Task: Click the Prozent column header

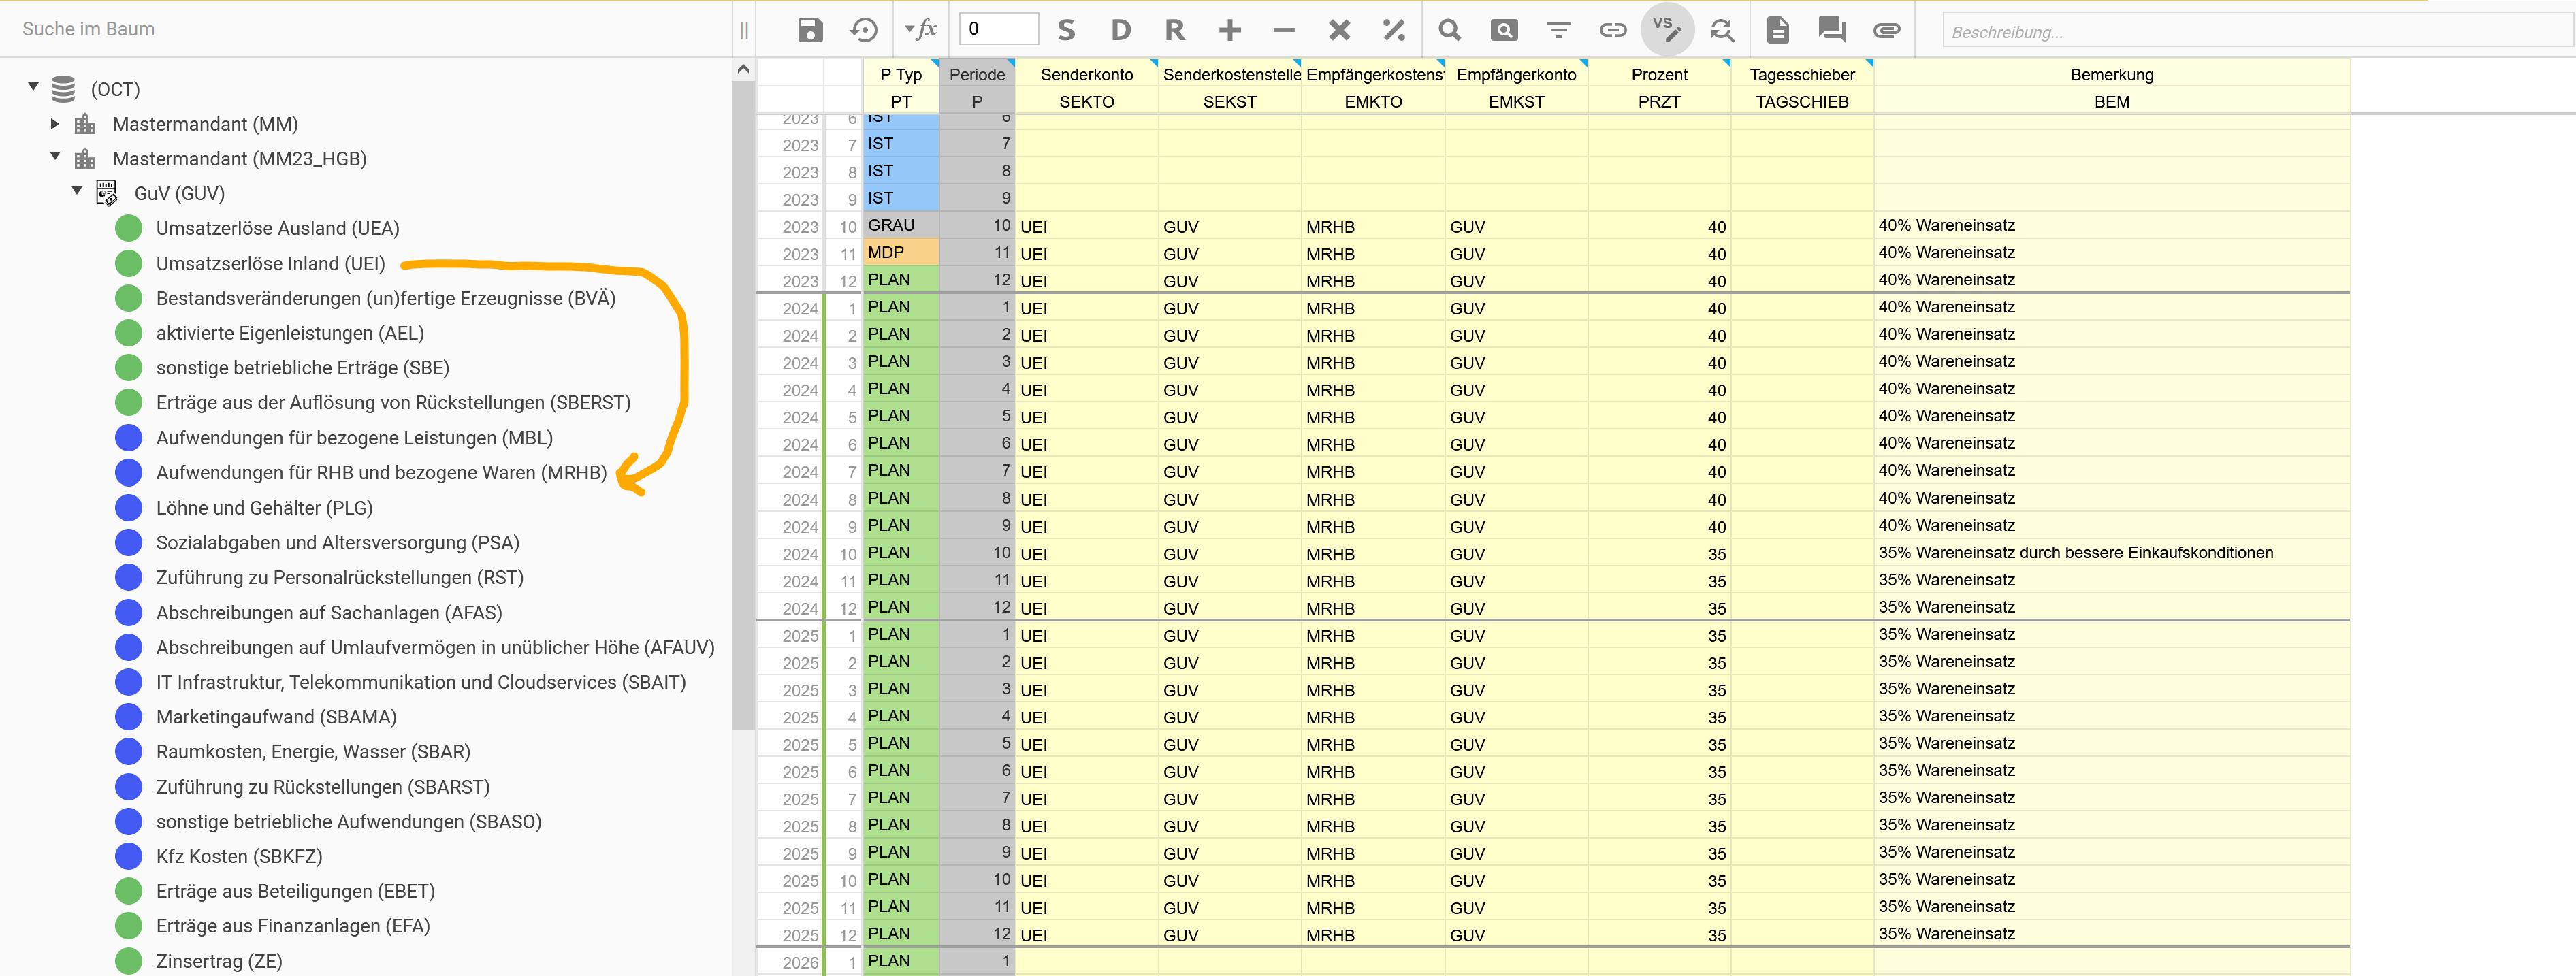Action: pyautogui.click(x=1658, y=75)
